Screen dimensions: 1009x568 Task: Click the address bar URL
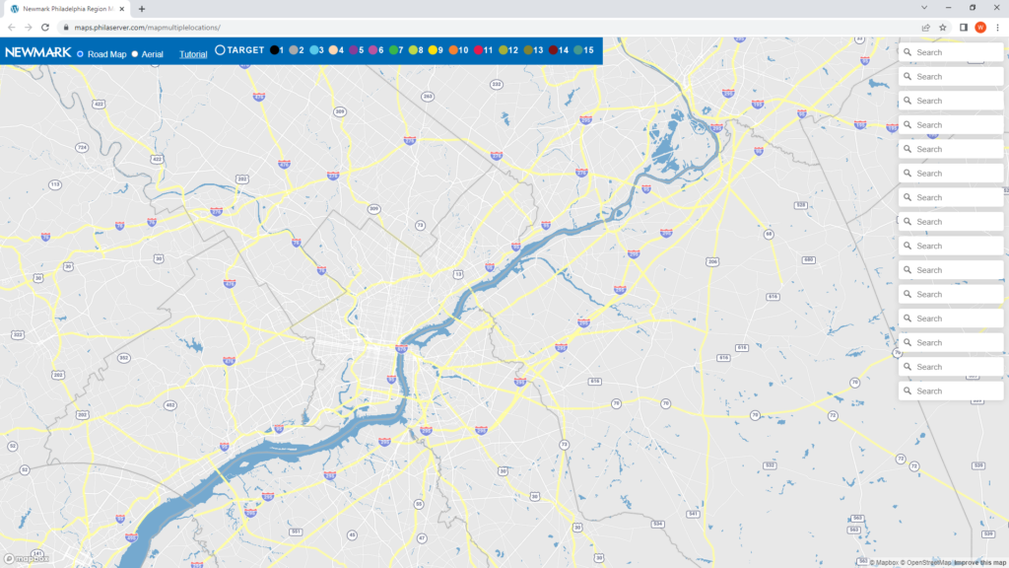point(148,28)
